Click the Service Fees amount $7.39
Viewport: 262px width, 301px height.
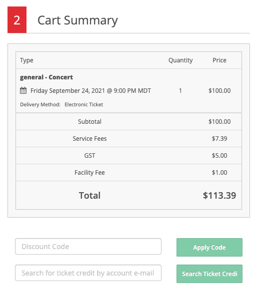[219, 138]
